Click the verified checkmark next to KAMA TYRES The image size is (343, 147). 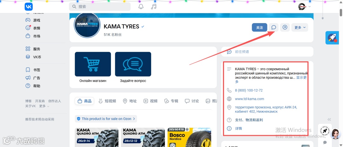pyautogui.click(x=143, y=27)
